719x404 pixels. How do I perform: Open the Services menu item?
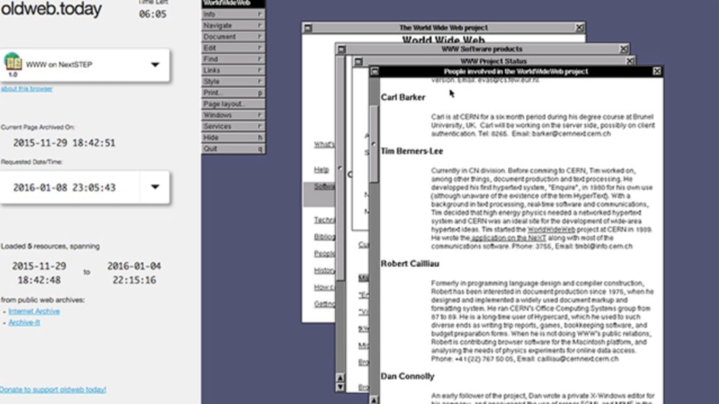tap(233, 126)
